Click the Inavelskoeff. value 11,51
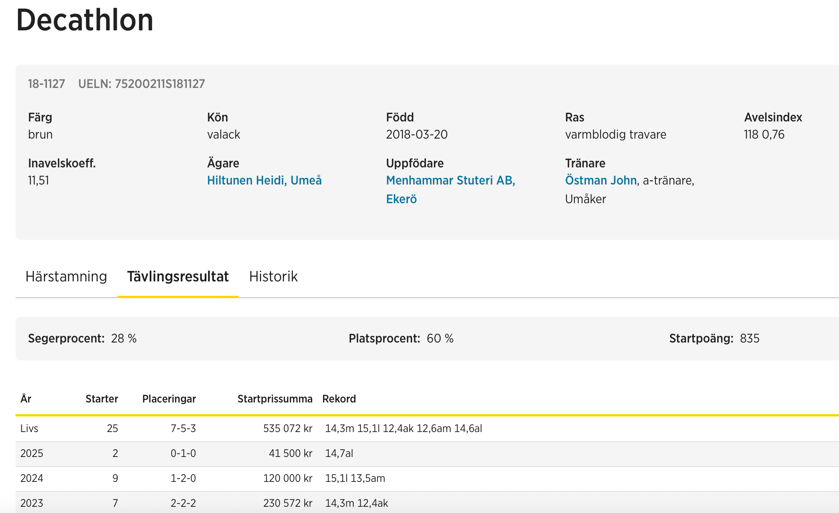Viewport: 839px width, 513px height. [39, 180]
